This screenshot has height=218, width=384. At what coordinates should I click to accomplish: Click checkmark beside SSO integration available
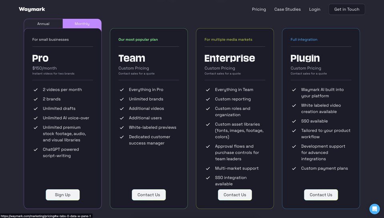[x=208, y=178]
